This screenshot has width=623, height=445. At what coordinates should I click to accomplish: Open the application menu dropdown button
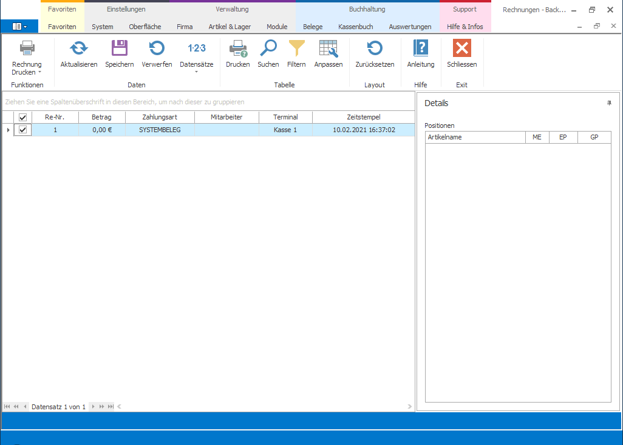19,27
